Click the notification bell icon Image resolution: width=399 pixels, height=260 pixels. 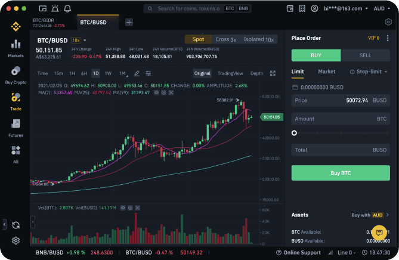tap(67, 9)
